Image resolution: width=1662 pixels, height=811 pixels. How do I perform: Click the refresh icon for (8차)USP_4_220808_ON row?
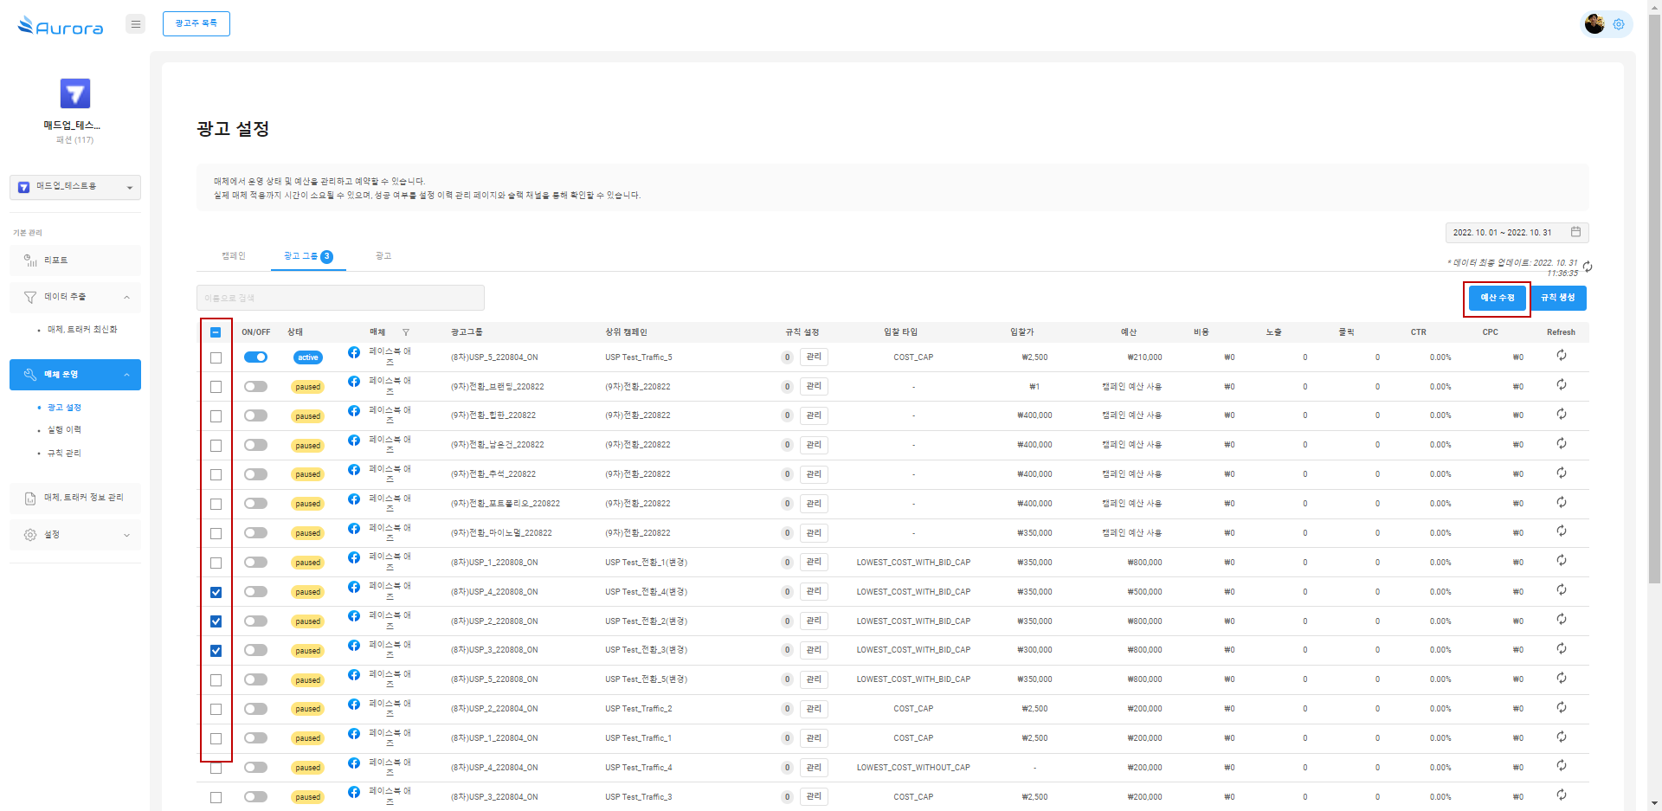point(1561,590)
